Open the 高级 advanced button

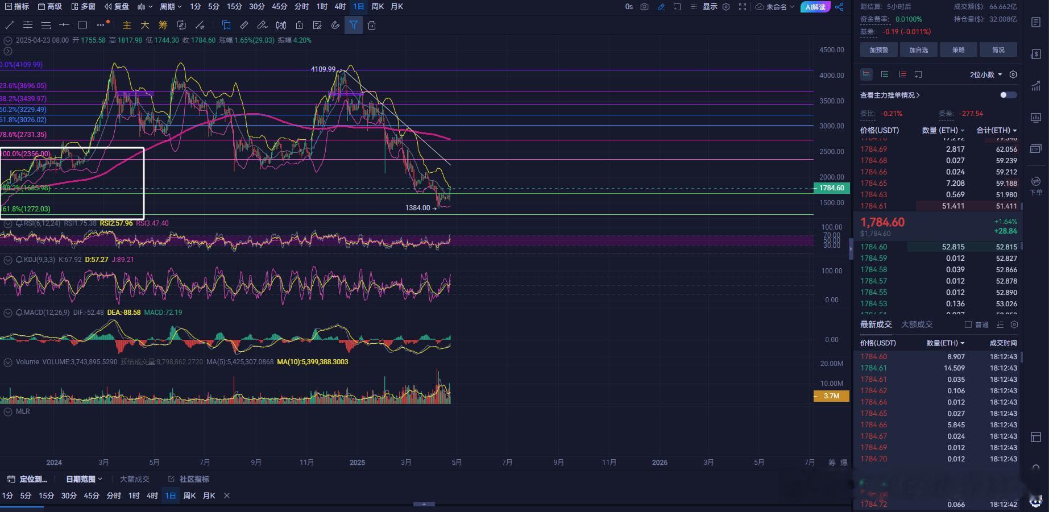[x=50, y=7]
